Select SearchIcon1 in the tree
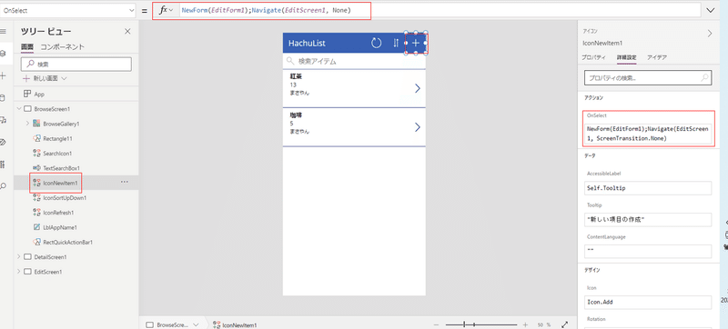 coord(57,154)
